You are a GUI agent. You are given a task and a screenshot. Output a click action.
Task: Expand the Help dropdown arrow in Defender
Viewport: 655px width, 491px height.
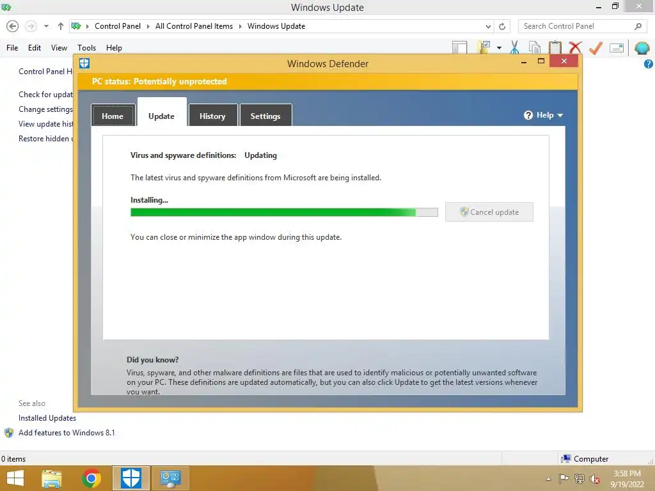[560, 115]
